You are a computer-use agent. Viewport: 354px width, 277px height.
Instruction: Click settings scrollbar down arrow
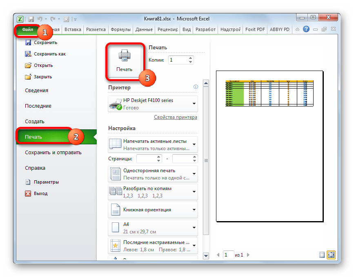point(206,256)
